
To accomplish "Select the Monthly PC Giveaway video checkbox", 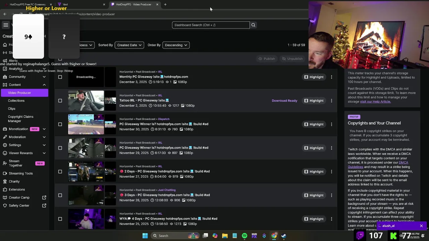I will click(60, 77).
